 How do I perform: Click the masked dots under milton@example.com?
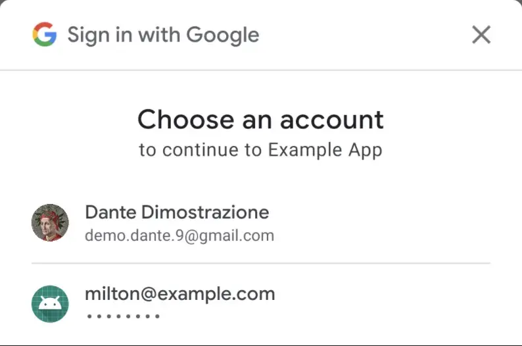[x=124, y=317]
